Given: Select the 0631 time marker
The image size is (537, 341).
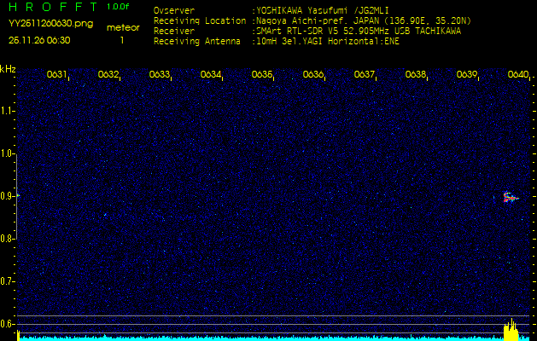Looking at the screenshot, I should (x=57, y=75).
